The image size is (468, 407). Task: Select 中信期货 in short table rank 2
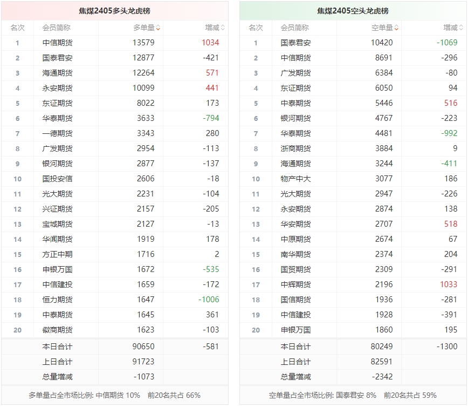click(295, 58)
